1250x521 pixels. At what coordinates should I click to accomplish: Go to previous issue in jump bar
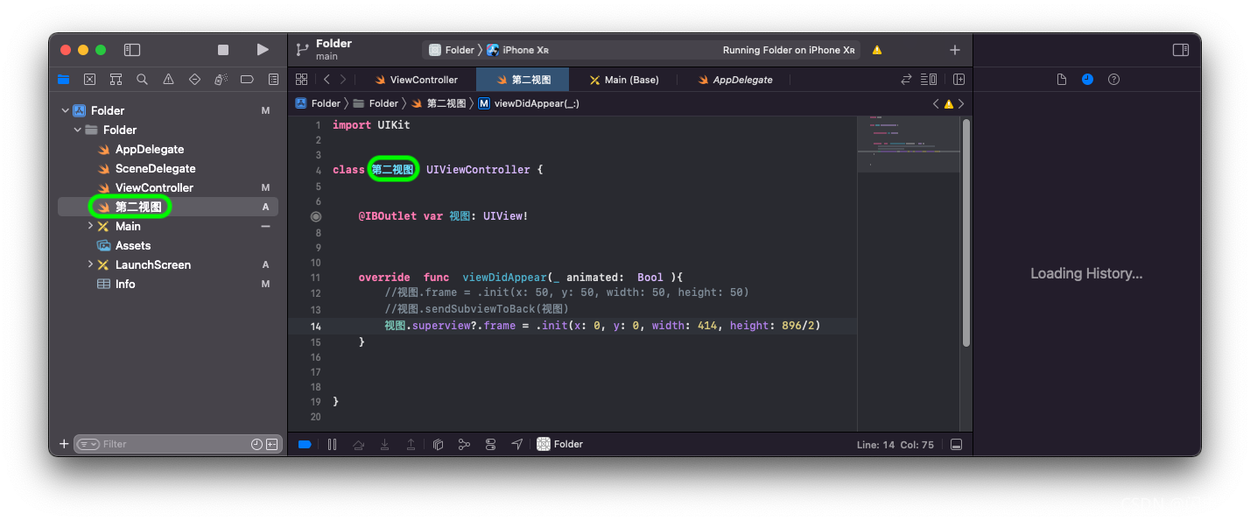pyautogui.click(x=936, y=103)
